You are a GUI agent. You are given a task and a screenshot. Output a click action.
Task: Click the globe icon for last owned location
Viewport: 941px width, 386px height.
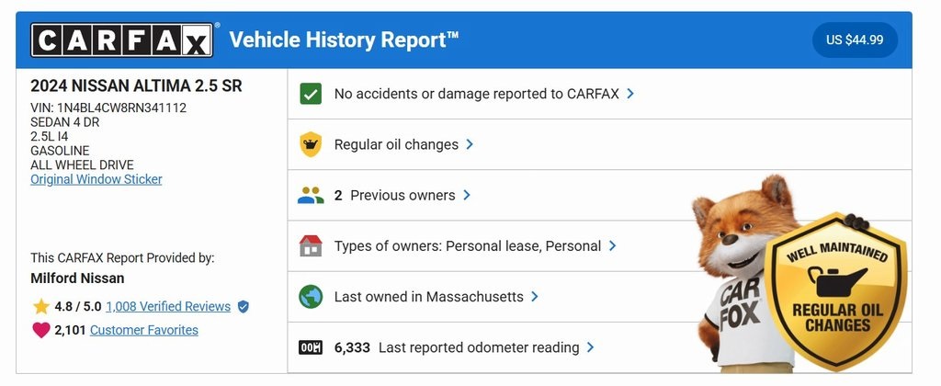tap(311, 297)
